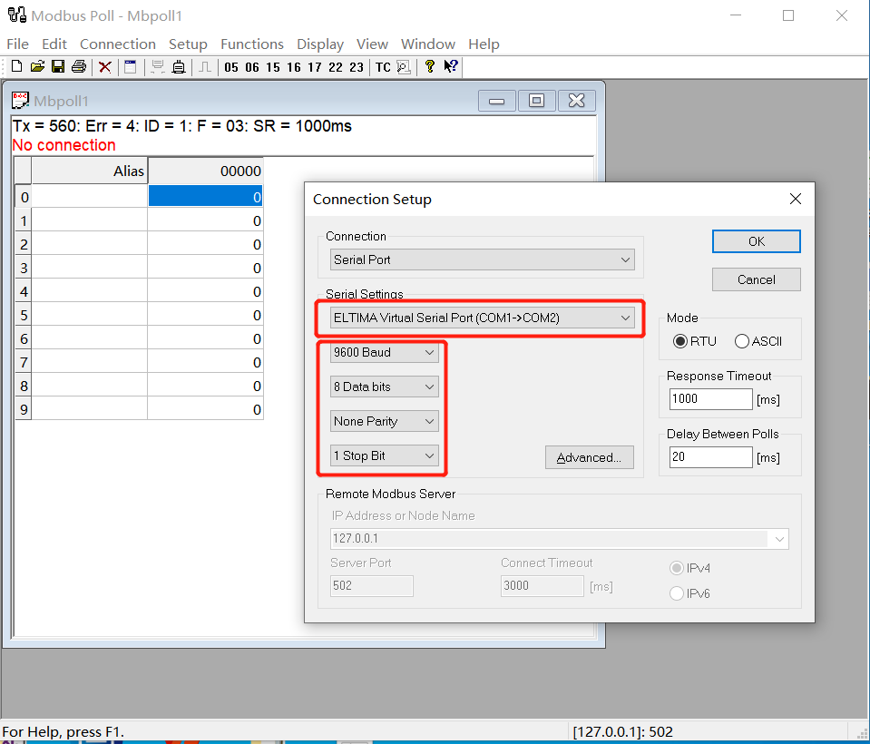Image resolution: width=870 pixels, height=744 pixels.
Task: Close the Connection Setup dialog
Action: [x=795, y=199]
